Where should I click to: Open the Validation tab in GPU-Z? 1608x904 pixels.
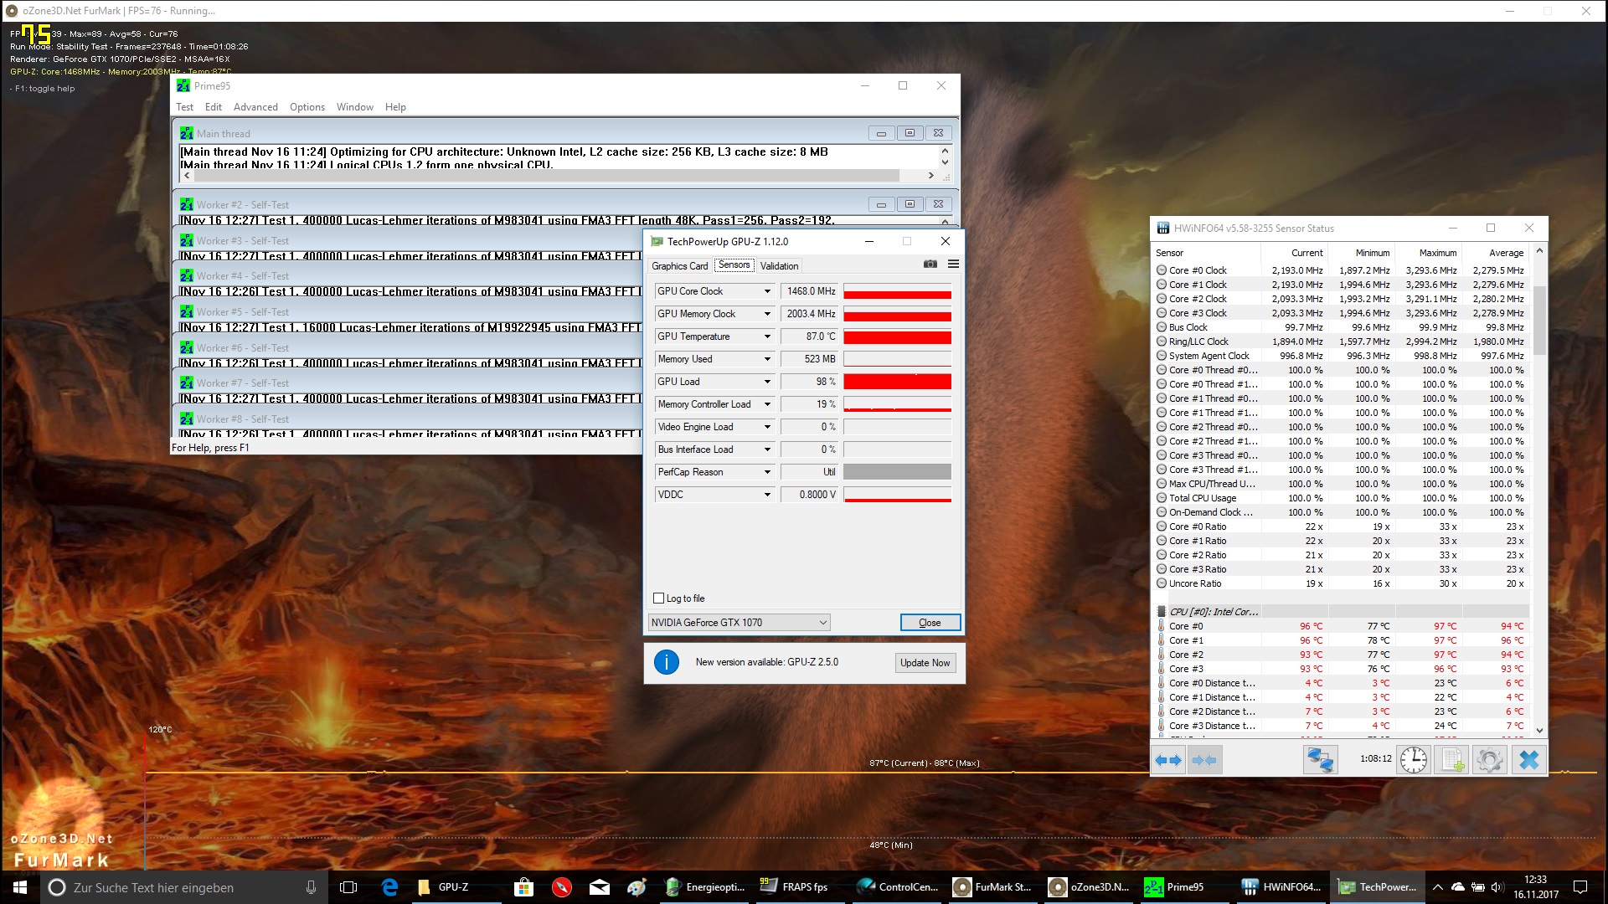click(779, 266)
